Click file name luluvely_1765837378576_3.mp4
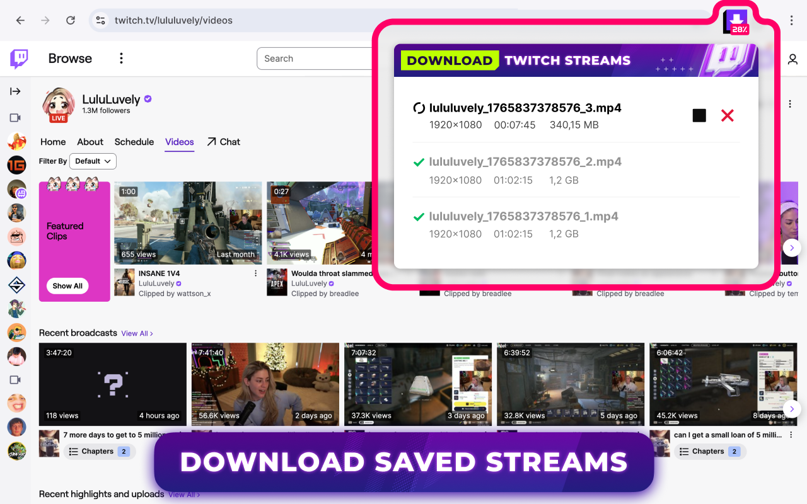The image size is (807, 504). point(525,108)
